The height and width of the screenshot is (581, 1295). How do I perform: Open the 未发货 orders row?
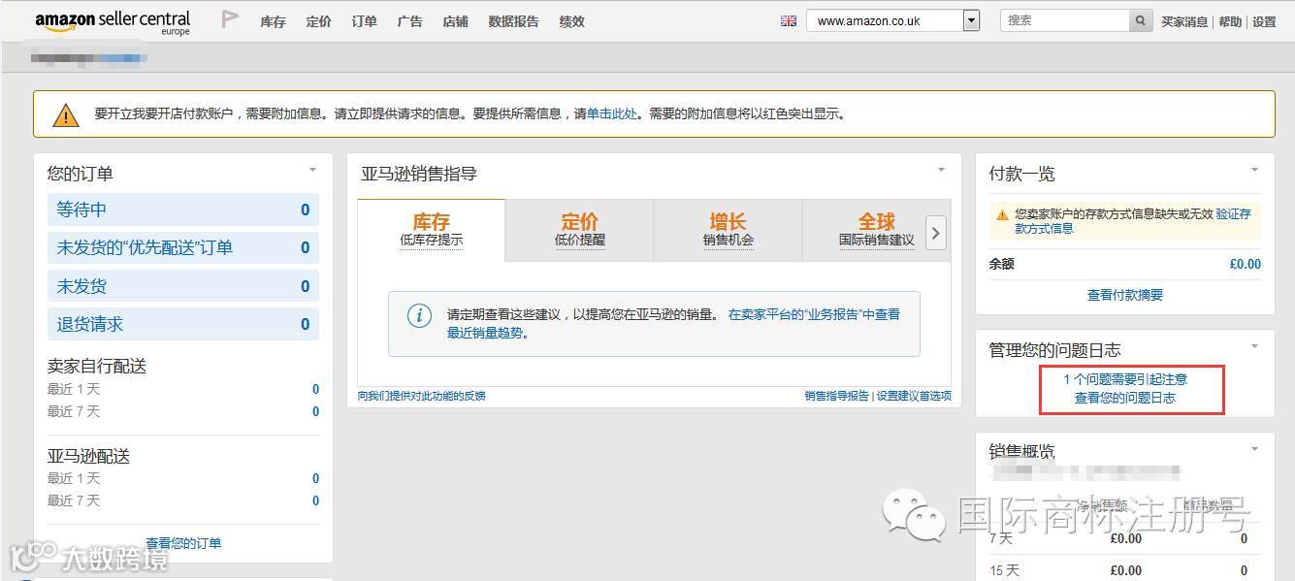tap(183, 286)
